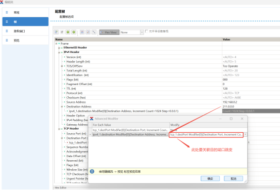Expand the TOS/DiffServ node
Screen dimensions: 280x190
(62, 66)
